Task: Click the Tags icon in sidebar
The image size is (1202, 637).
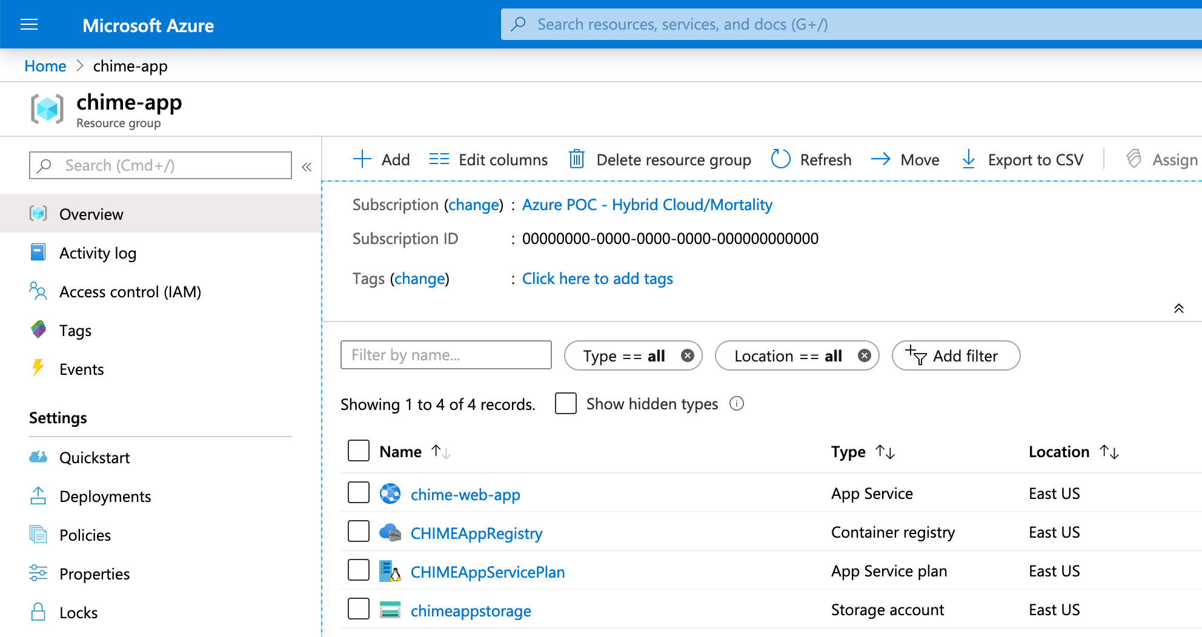Action: tap(38, 329)
